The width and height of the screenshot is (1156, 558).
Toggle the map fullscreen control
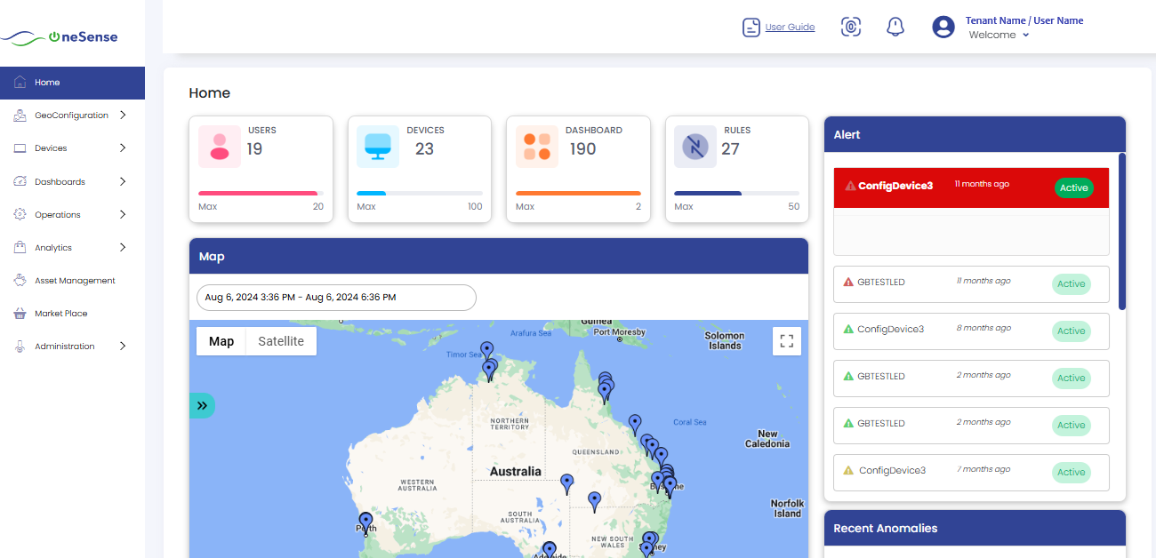786,340
